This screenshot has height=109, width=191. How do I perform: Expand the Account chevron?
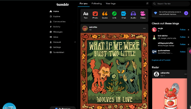[75, 42]
